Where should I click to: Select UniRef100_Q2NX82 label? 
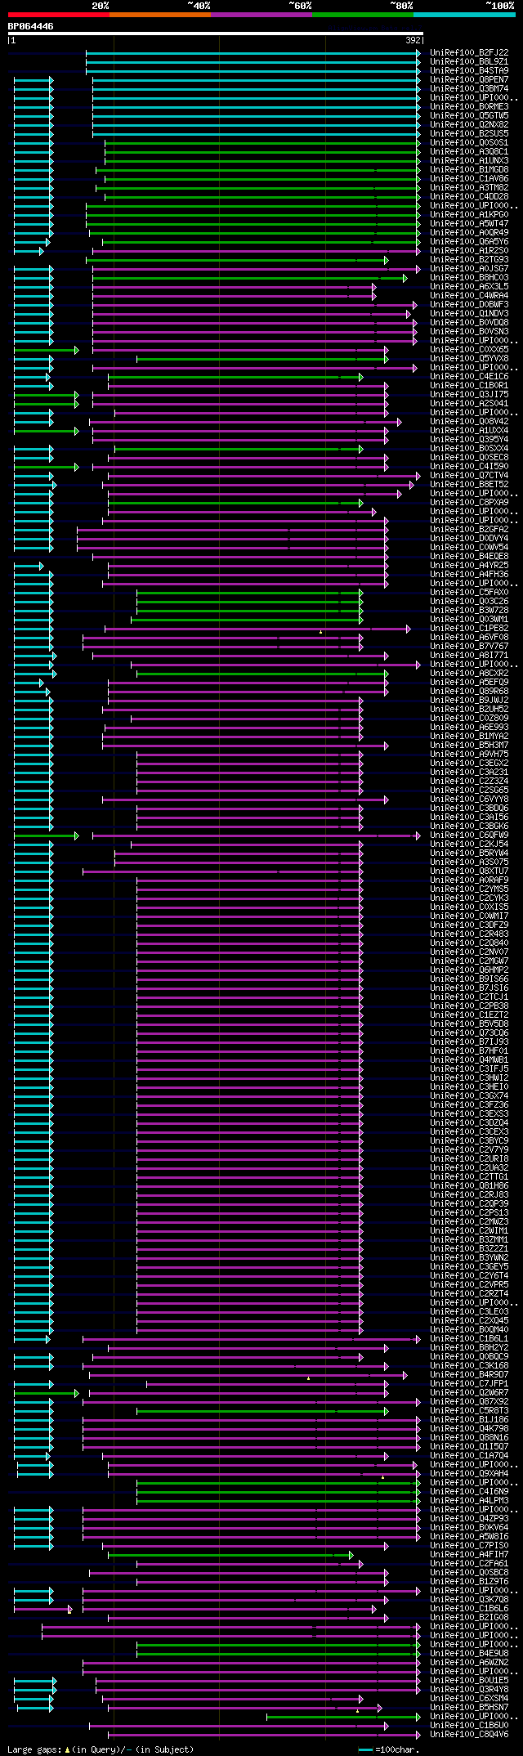click(469, 124)
